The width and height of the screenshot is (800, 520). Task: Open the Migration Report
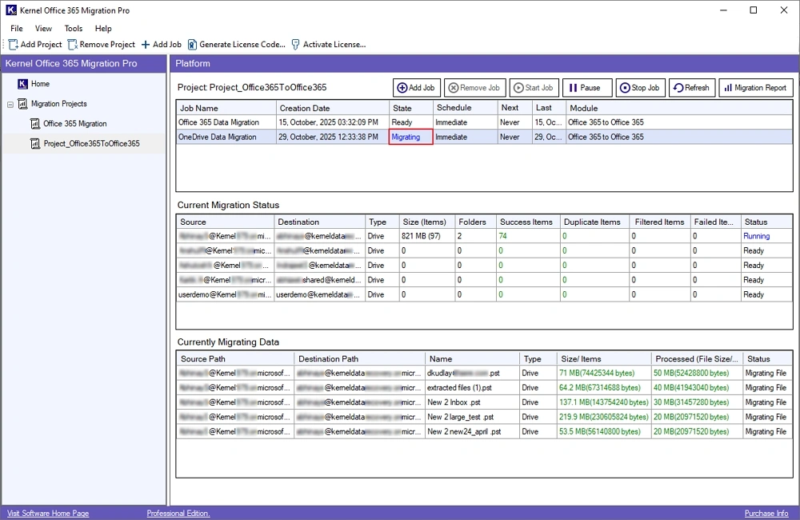[755, 88]
